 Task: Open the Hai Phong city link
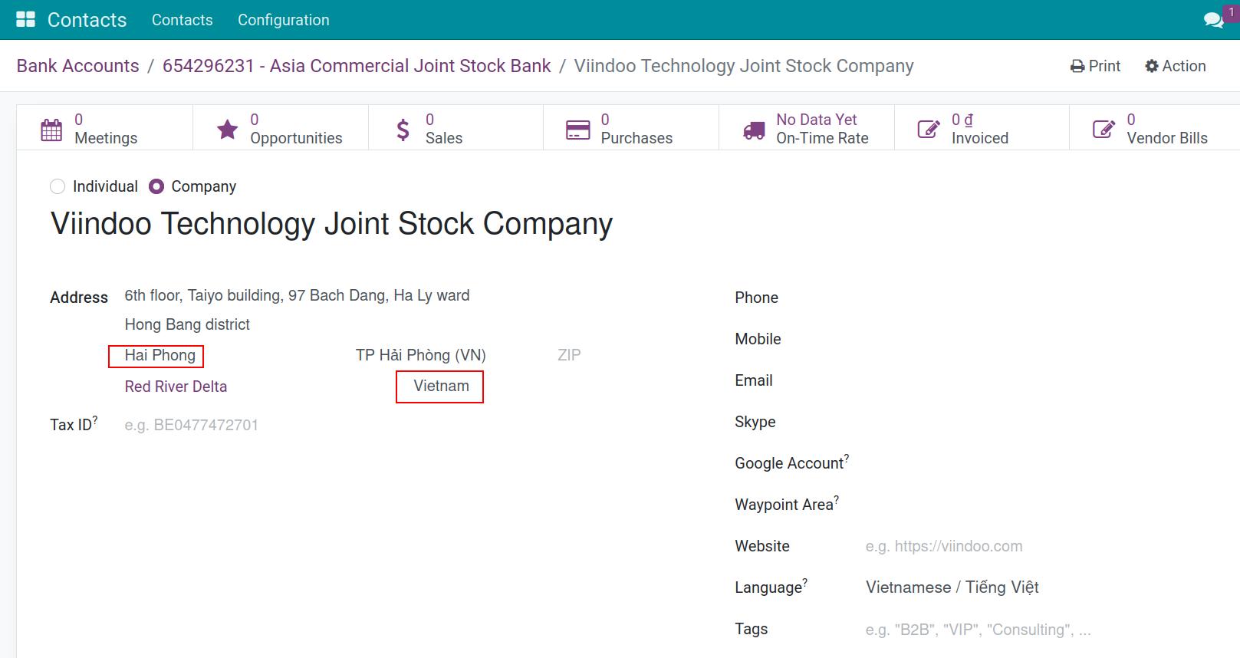pyautogui.click(x=160, y=355)
